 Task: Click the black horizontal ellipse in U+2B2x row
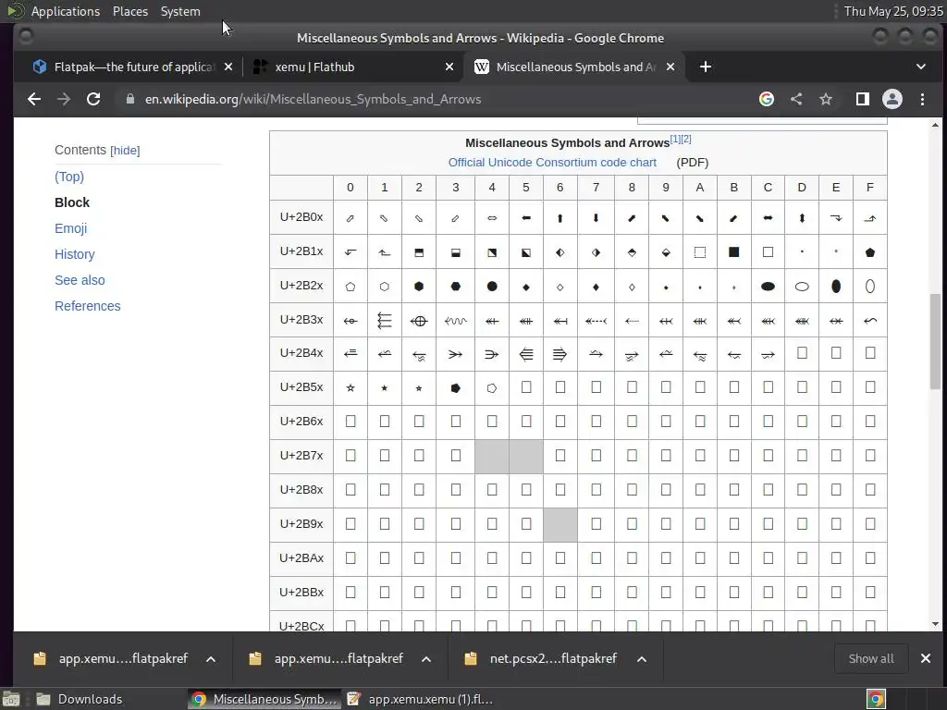[768, 287]
